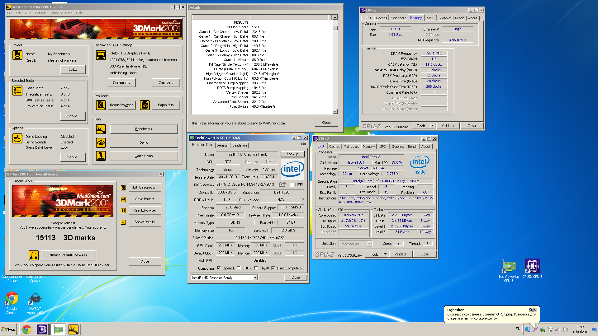Viewport: 598px width, 336px height.
Task: Click the Benchmark run icon
Action: tap(101, 129)
